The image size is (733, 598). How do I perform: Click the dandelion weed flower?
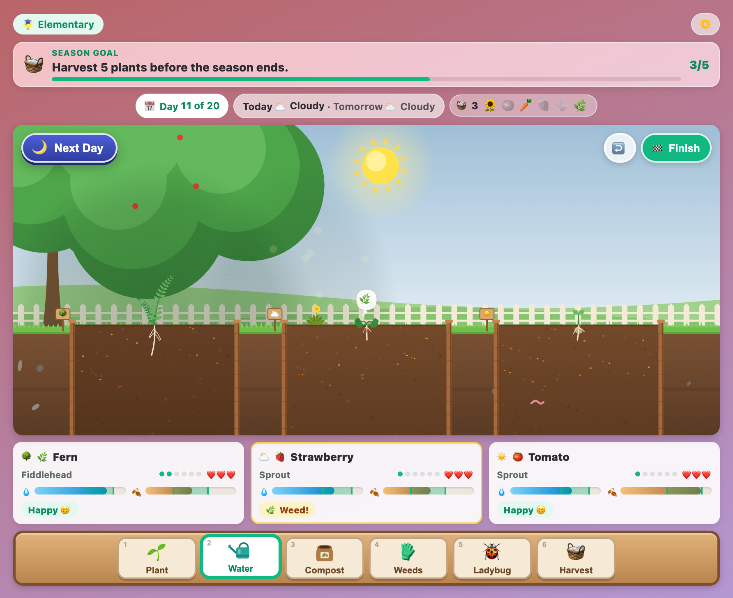(x=316, y=315)
